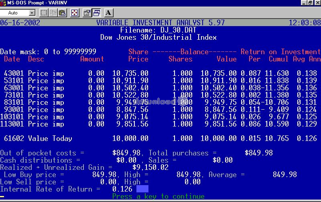Click the date '43001' row entry
Image resolution: width=321 pixels, height=202 pixels.
(x=14, y=73)
